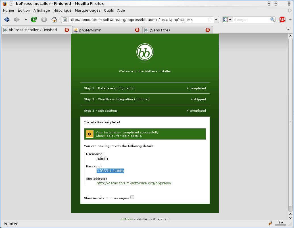This screenshot has width=294, height=228.
Task: Close the bbPress installer tab
Action: click(x=66, y=30)
